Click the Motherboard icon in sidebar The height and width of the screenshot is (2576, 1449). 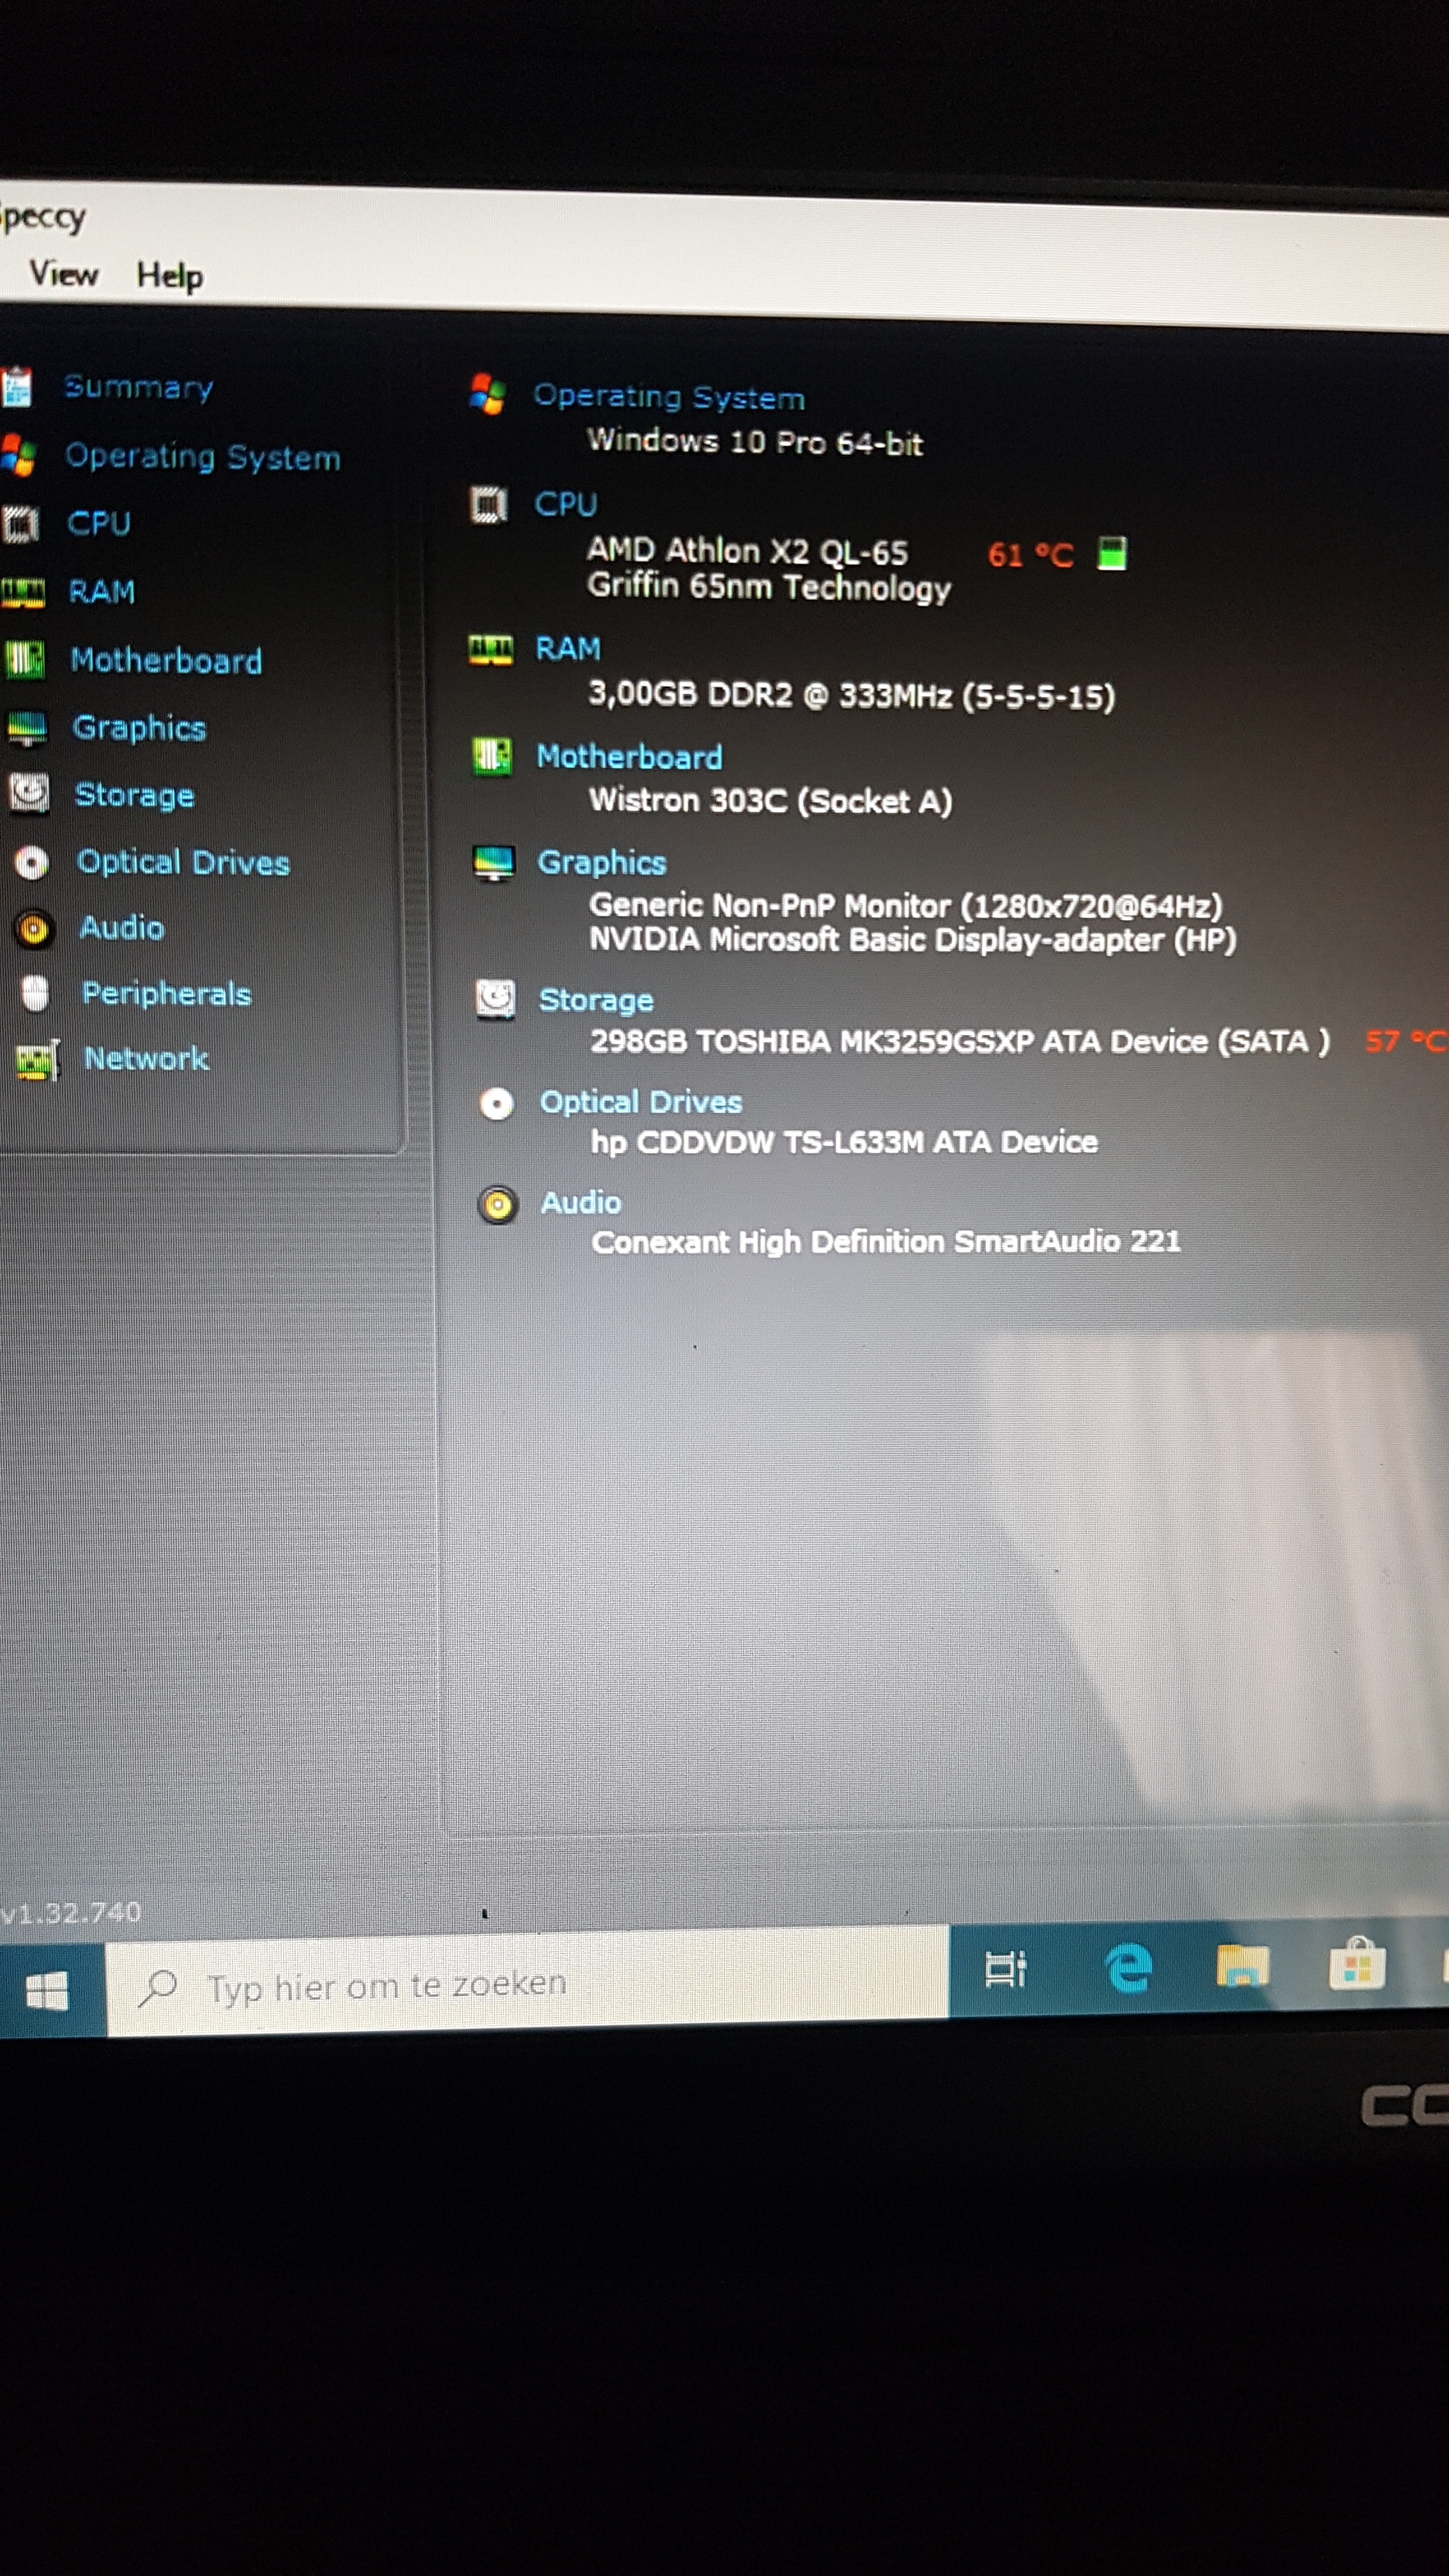pyautogui.click(x=24, y=660)
